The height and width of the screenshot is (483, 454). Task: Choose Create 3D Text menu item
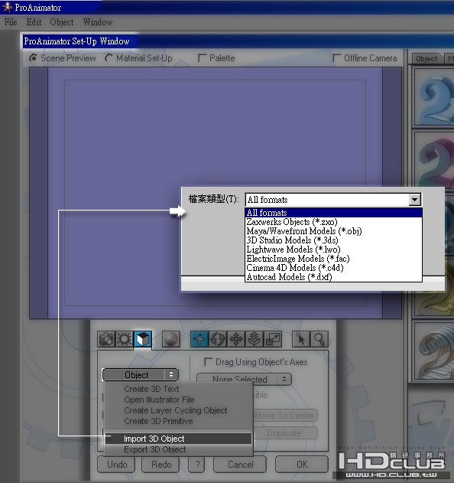[x=178, y=389]
